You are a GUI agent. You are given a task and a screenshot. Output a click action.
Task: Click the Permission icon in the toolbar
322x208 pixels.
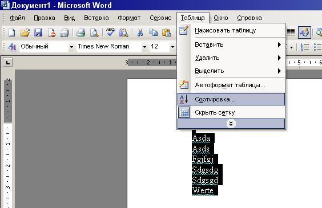coord(51,32)
